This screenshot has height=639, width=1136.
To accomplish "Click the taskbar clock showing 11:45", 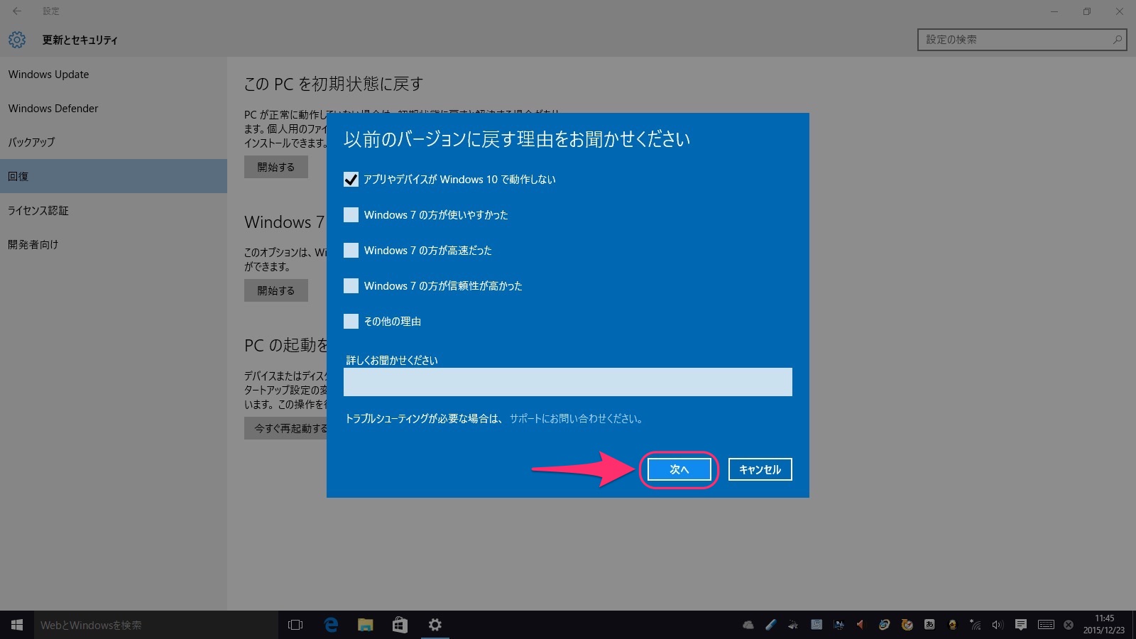I will tap(1104, 624).
